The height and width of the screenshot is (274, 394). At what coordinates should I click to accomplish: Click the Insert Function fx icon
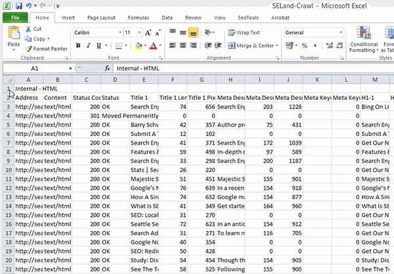[108, 68]
